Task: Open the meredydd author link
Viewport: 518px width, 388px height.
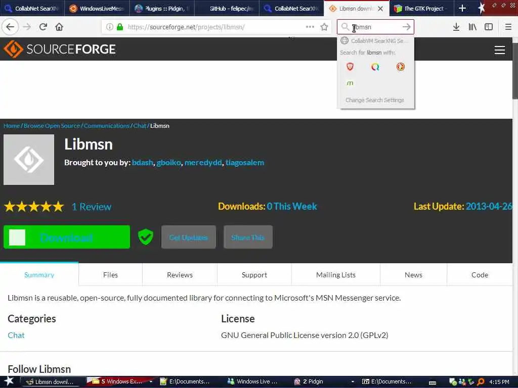Action: [x=203, y=162]
